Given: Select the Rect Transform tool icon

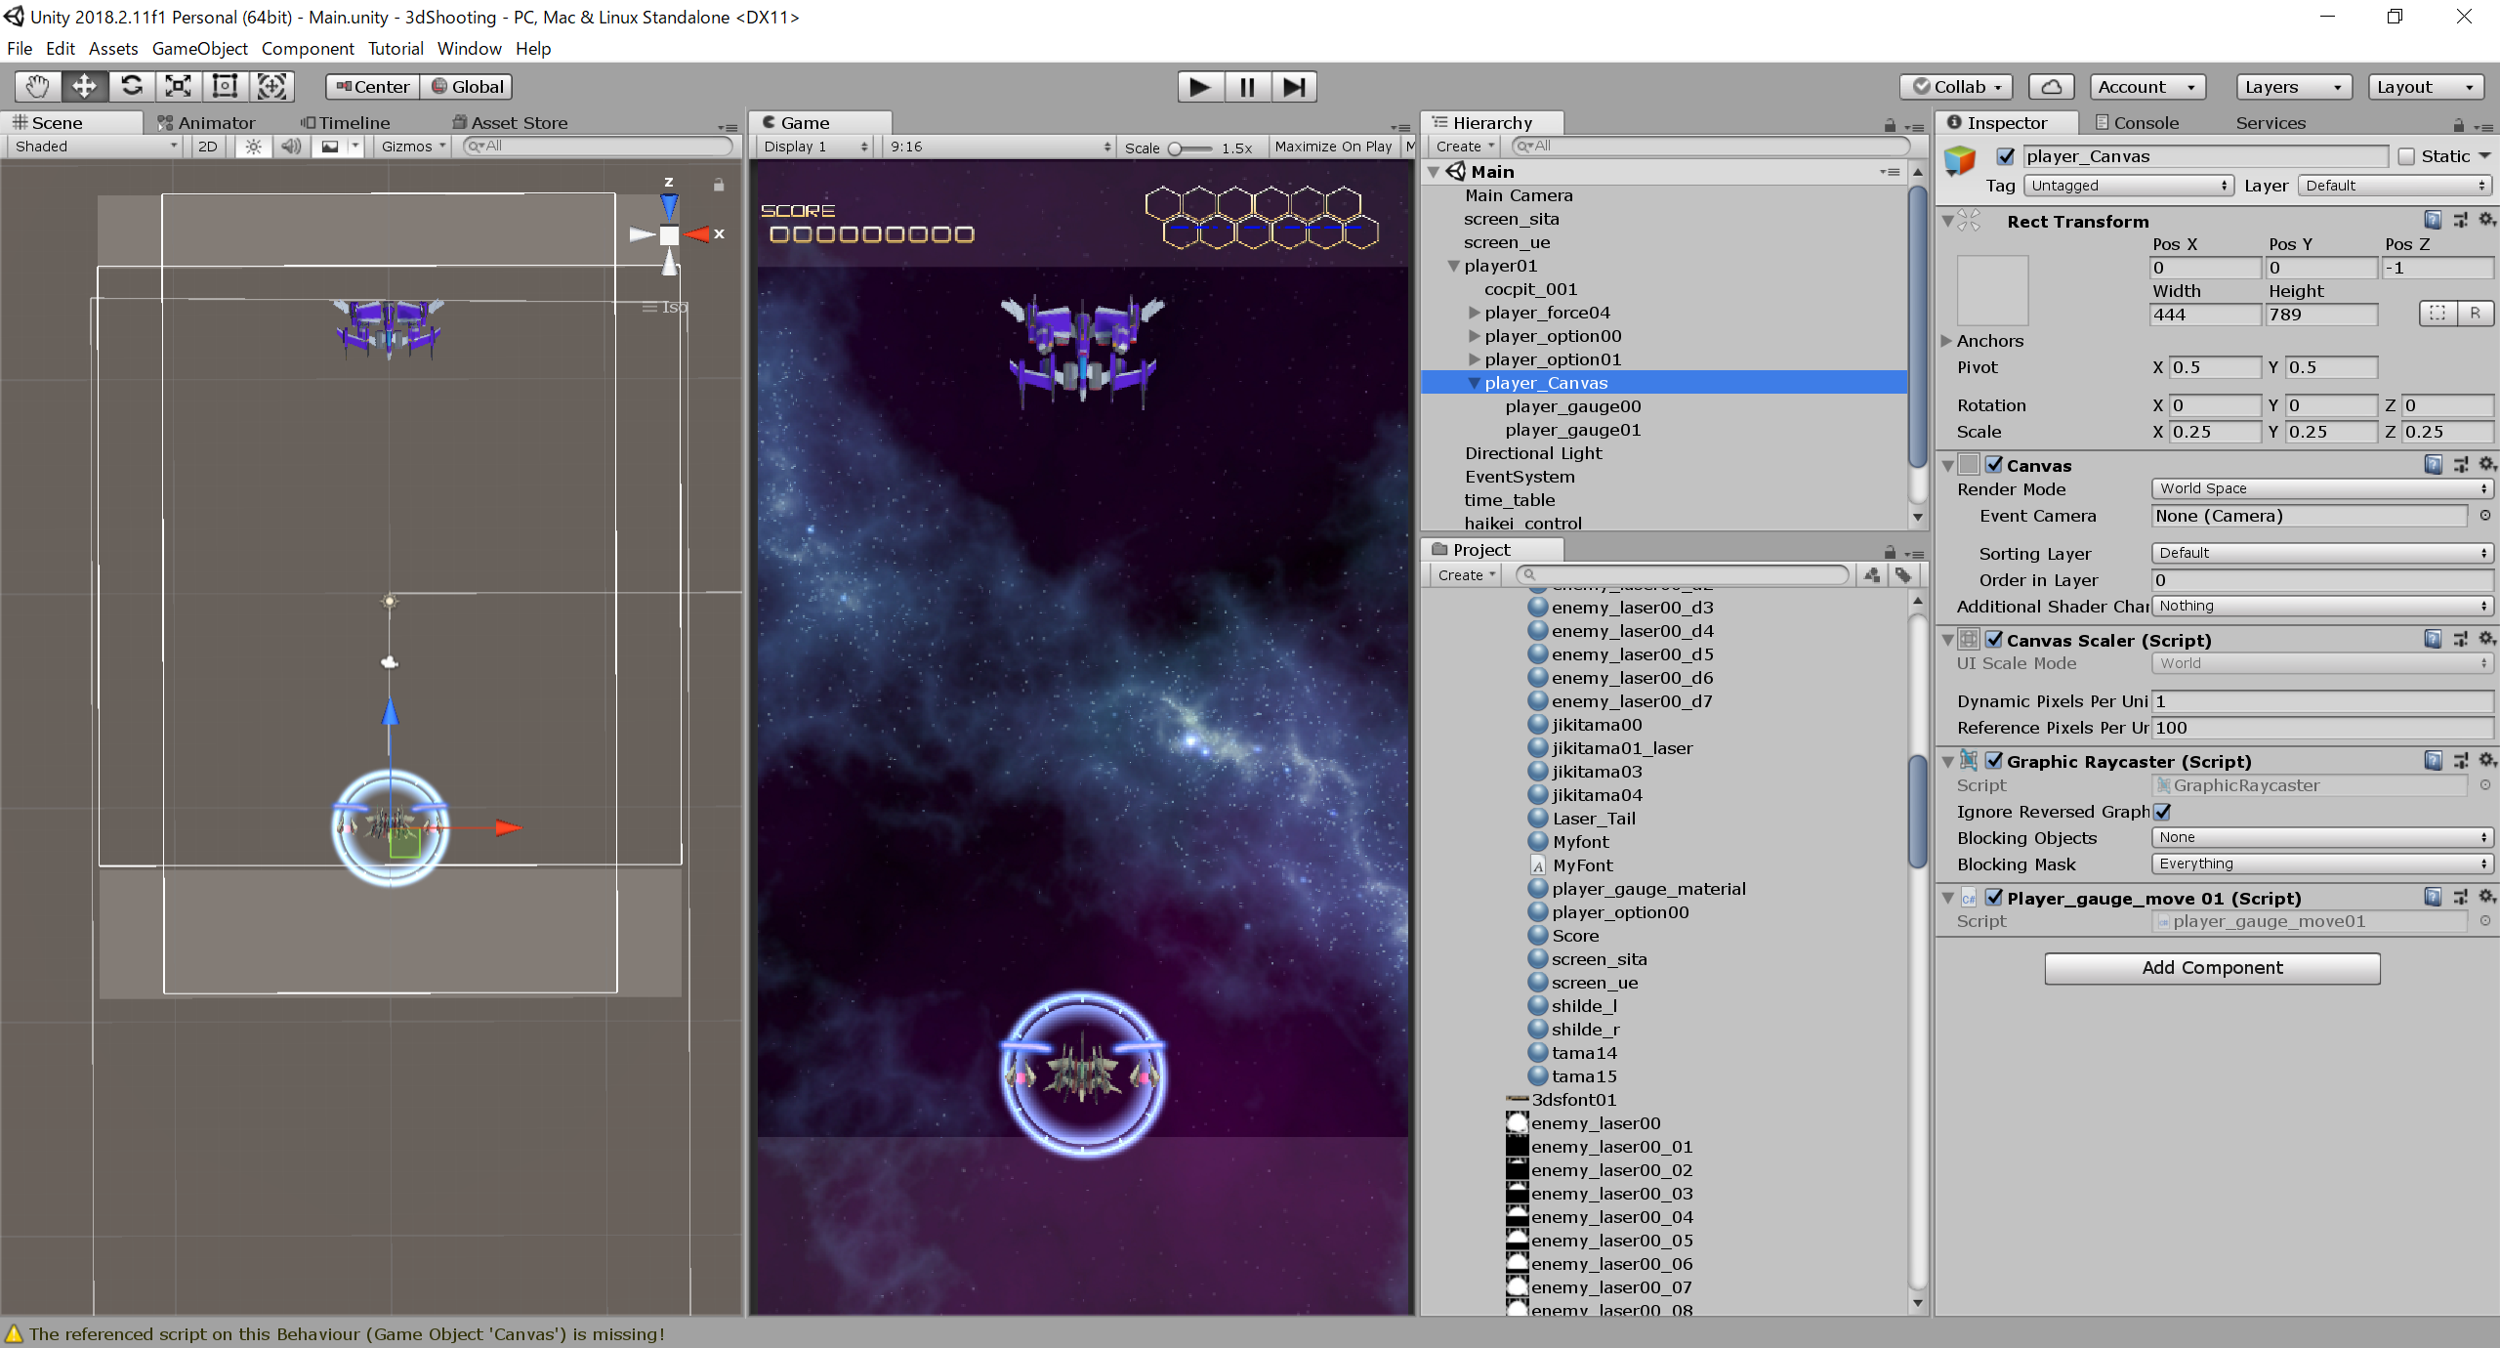Looking at the screenshot, I should pyautogui.click(x=225, y=87).
